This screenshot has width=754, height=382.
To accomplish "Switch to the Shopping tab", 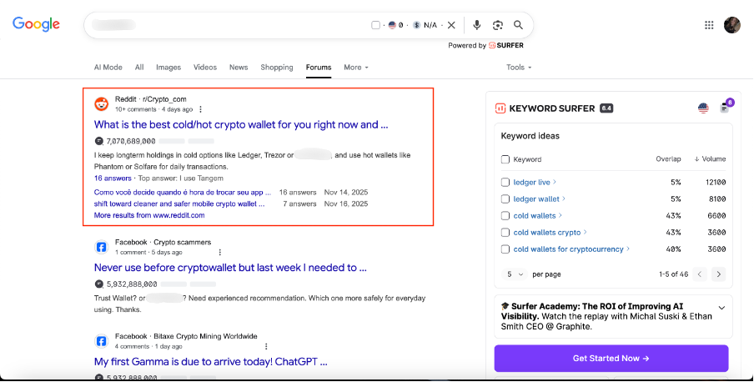I will pyautogui.click(x=277, y=68).
